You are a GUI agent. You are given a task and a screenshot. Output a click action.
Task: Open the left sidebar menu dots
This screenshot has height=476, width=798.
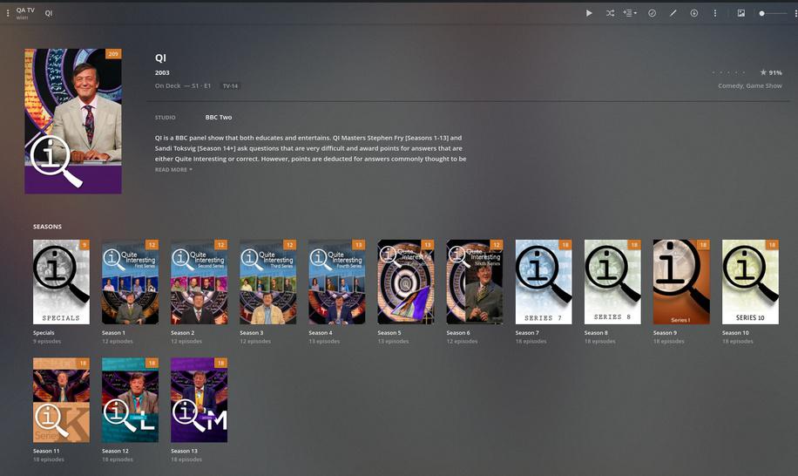8,13
